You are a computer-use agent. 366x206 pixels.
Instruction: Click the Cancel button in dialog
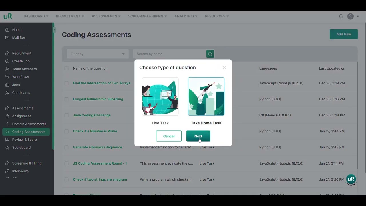pos(169,136)
